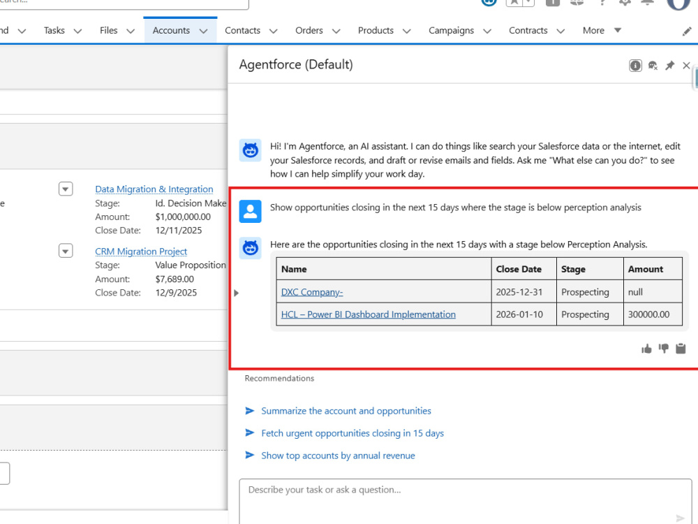698x524 pixels.
Task: Pin the Agentforce panel
Action: (x=669, y=66)
